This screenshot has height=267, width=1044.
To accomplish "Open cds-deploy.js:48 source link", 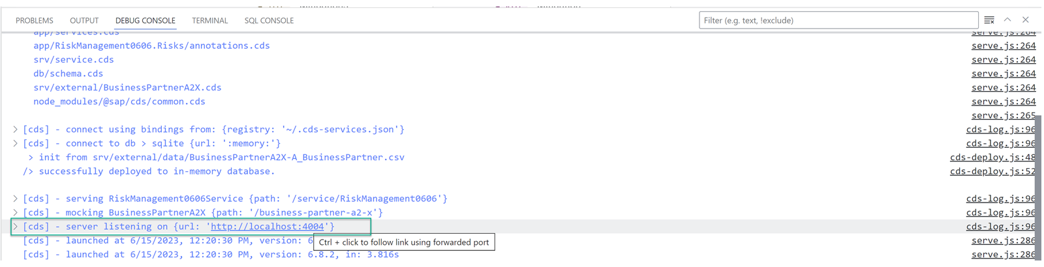I will pyautogui.click(x=992, y=158).
